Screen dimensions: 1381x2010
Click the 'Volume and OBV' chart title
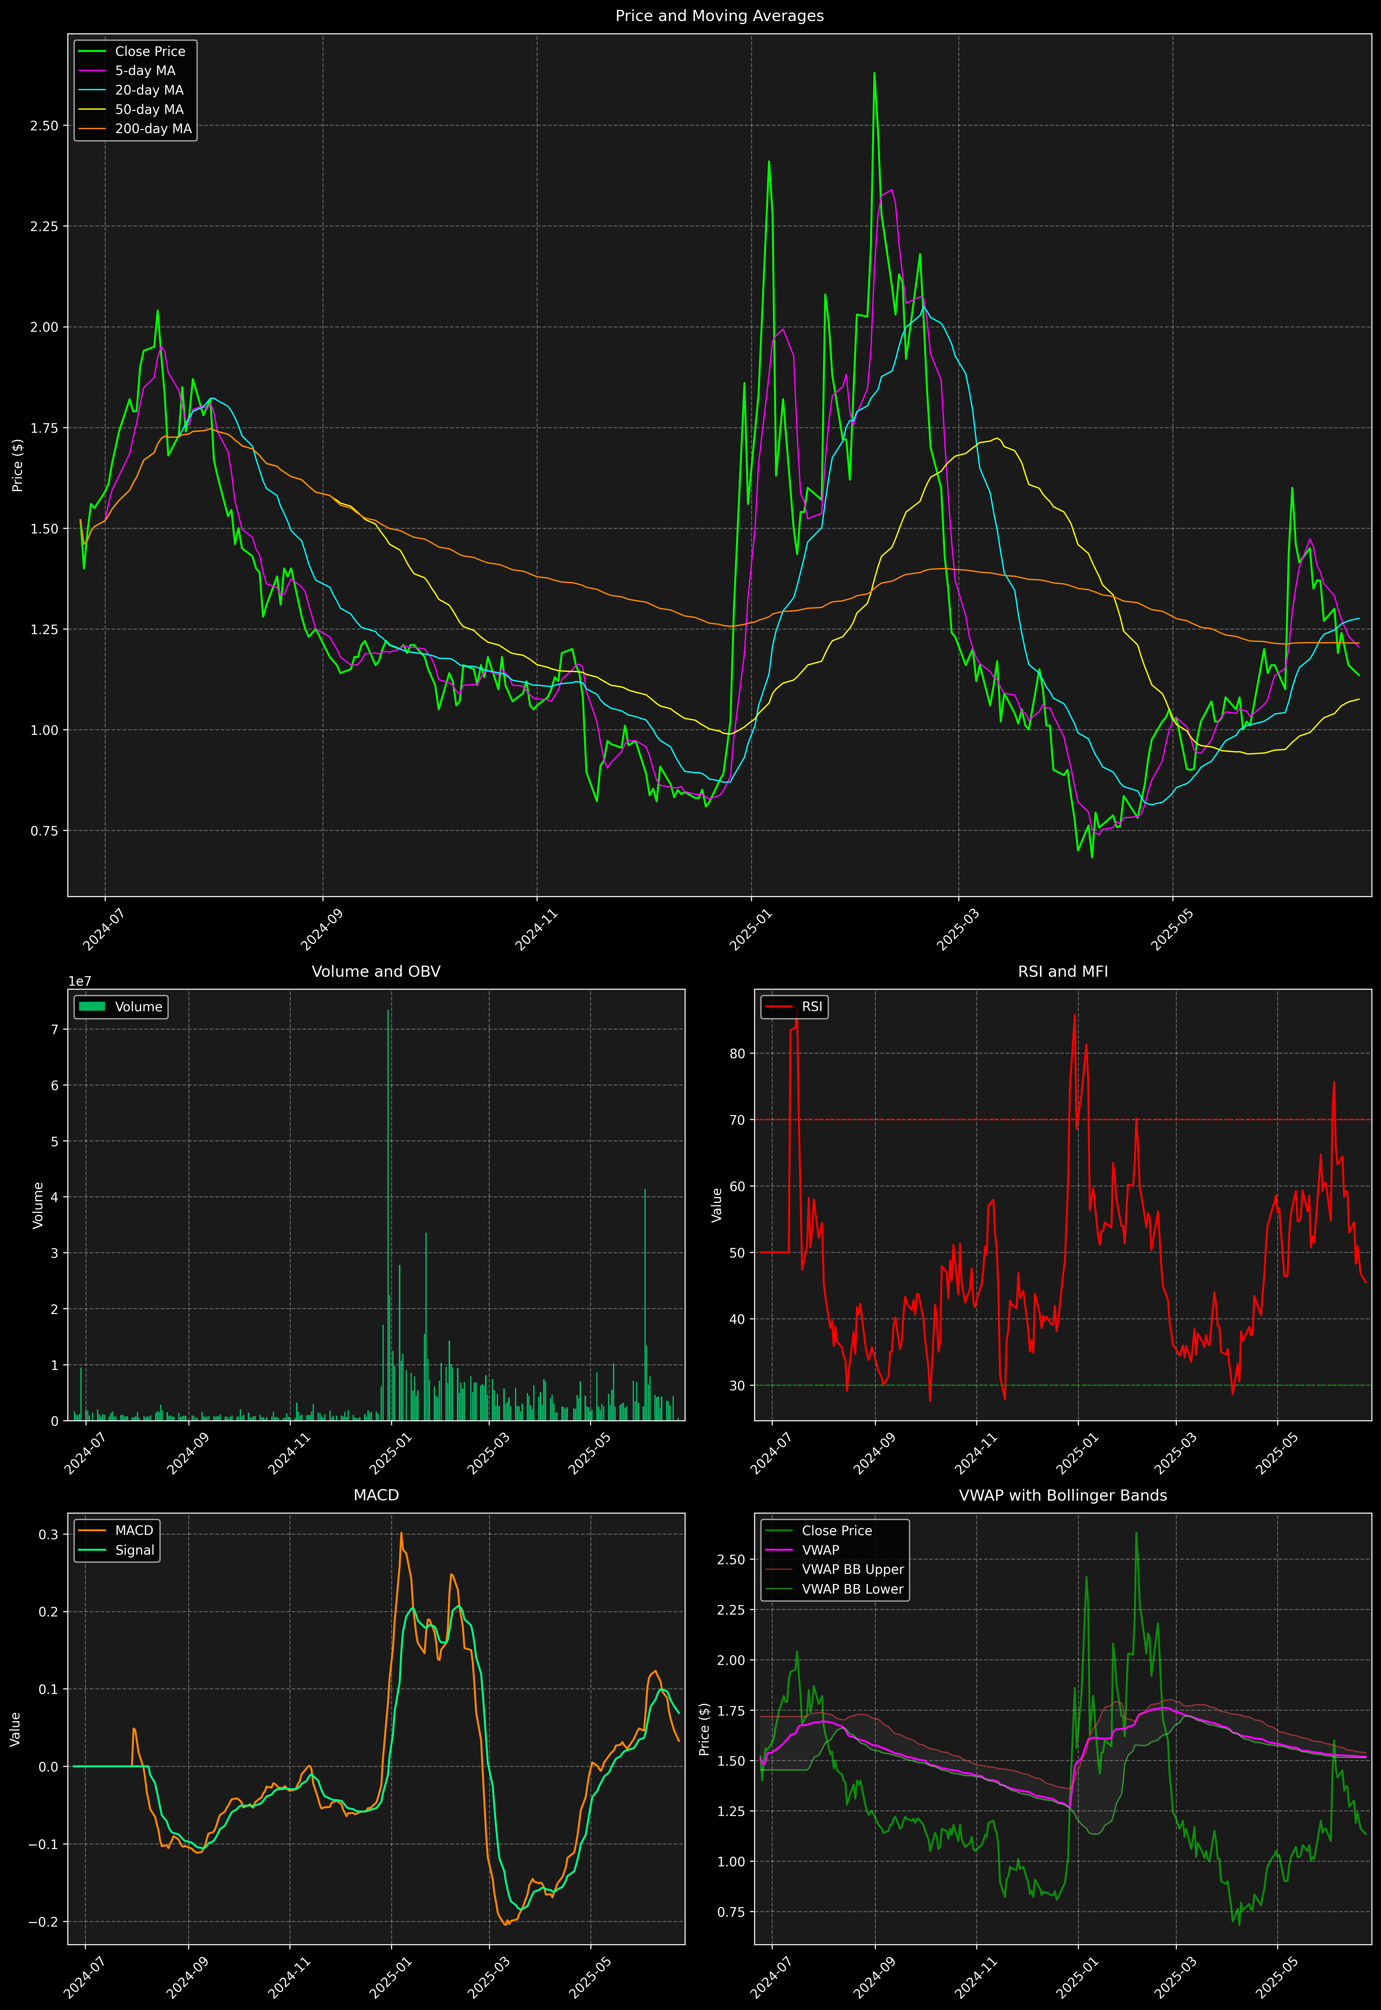pos(376,971)
